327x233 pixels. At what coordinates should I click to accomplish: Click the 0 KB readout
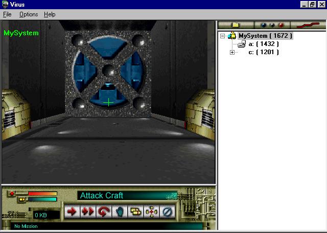[x=41, y=215]
